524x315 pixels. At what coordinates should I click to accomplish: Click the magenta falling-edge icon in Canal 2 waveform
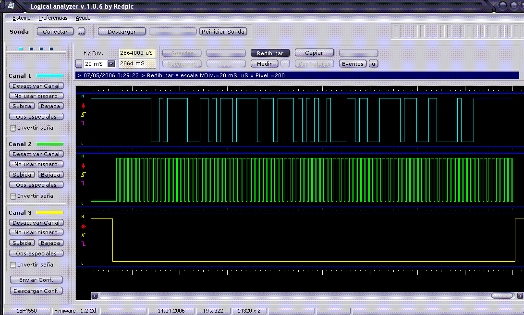83,183
